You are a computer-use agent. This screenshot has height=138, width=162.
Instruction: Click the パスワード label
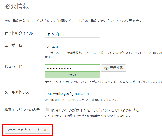[13, 67]
